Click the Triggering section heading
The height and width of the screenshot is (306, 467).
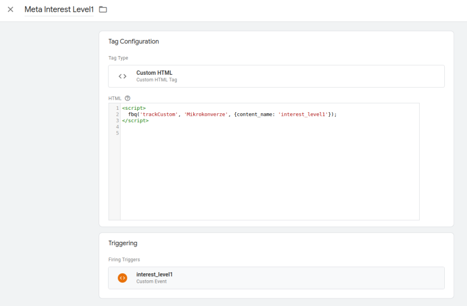(123, 243)
